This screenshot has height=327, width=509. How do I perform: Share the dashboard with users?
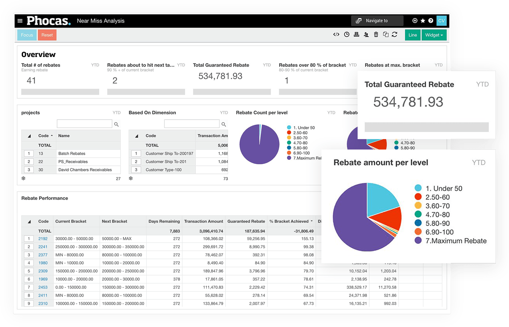point(366,34)
